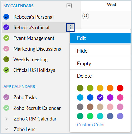
Task: Toggle the Weekly meeting calendar checkbox
Action: 6,59
